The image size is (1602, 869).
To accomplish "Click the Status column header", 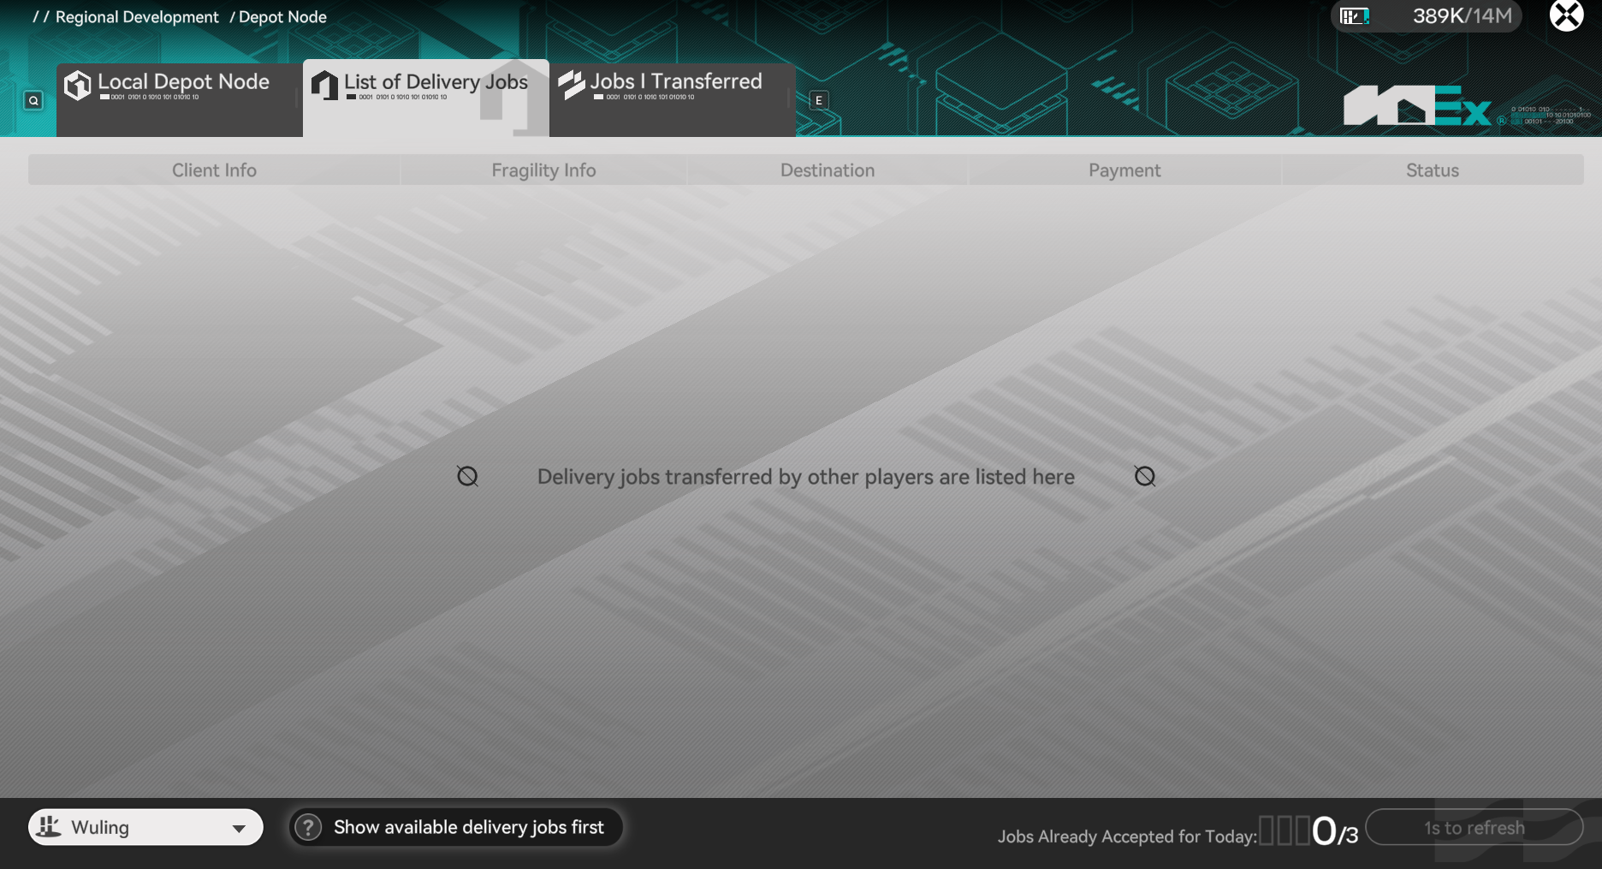I will coord(1433,170).
